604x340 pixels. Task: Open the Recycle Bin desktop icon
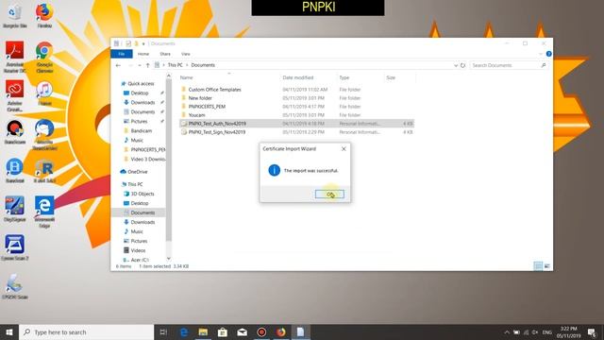(15, 16)
